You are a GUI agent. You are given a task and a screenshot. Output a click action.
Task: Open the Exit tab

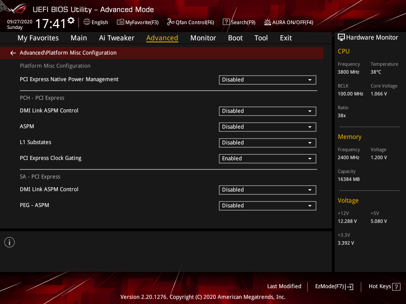(286, 38)
